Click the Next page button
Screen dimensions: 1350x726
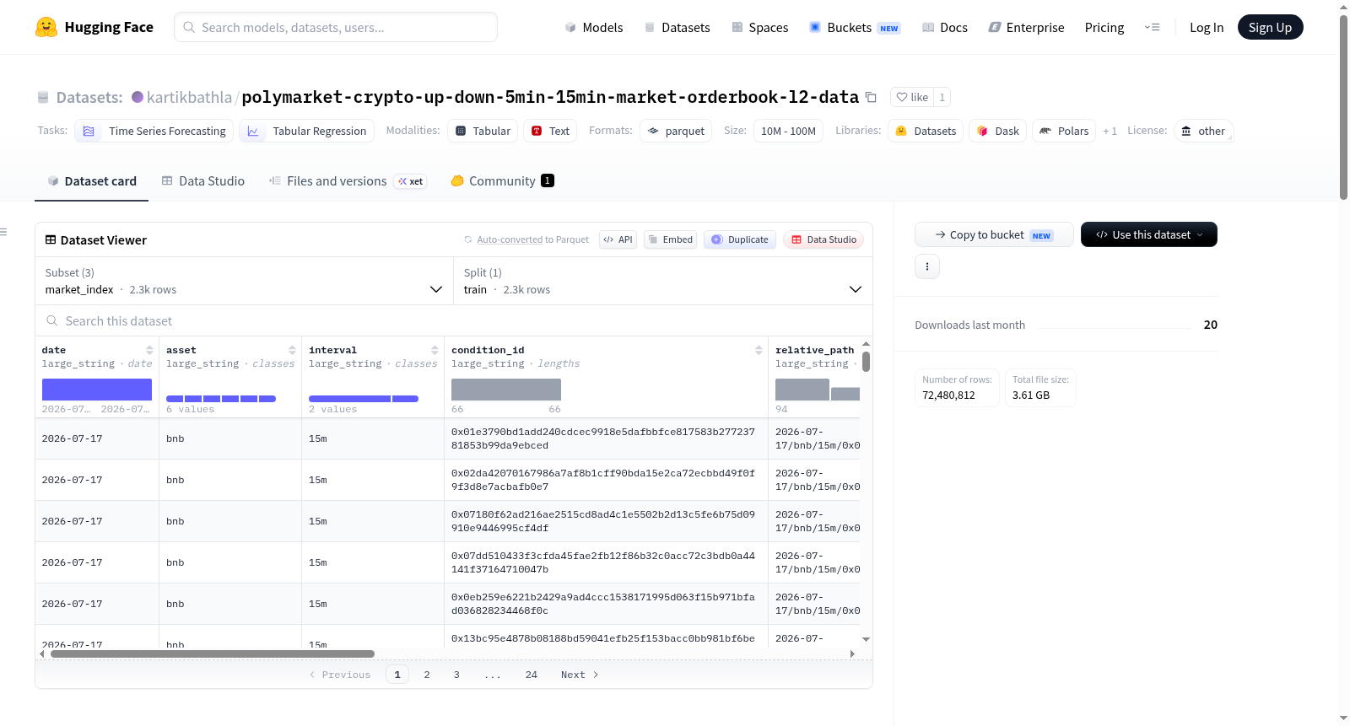click(x=580, y=675)
